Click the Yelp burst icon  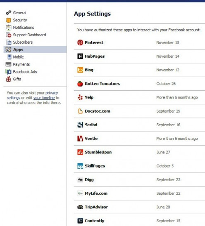point(80,97)
